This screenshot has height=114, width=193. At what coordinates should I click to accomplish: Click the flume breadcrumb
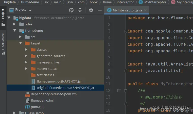click(107, 2)
